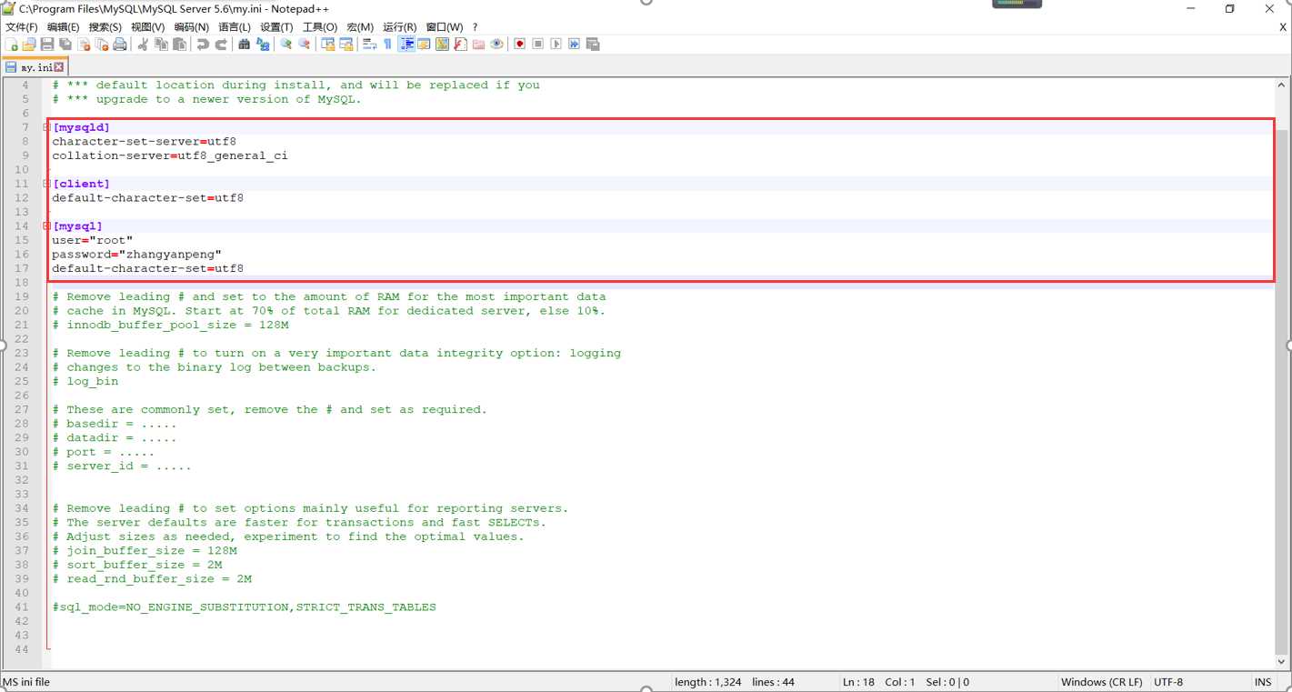Zoom out using the toolbar zoom-out icon
The width and height of the screenshot is (1292, 692).
pyautogui.click(x=304, y=44)
